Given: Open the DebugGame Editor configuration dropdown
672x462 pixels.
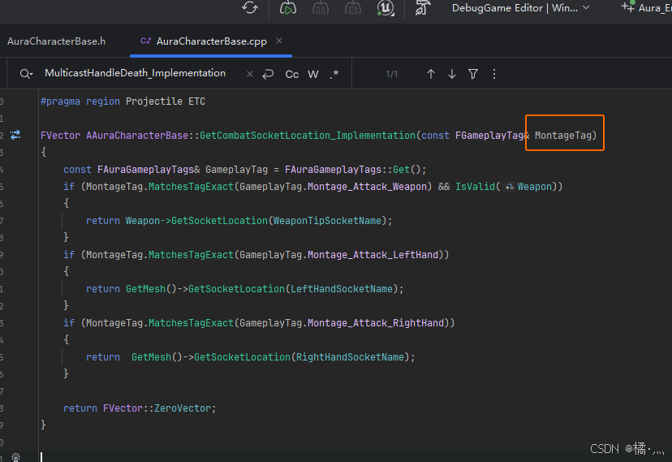Looking at the screenshot, I should tap(521, 8).
